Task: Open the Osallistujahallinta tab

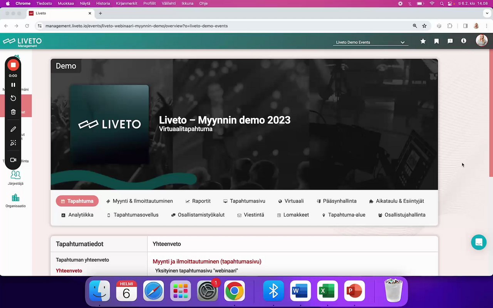Action: click(402, 215)
